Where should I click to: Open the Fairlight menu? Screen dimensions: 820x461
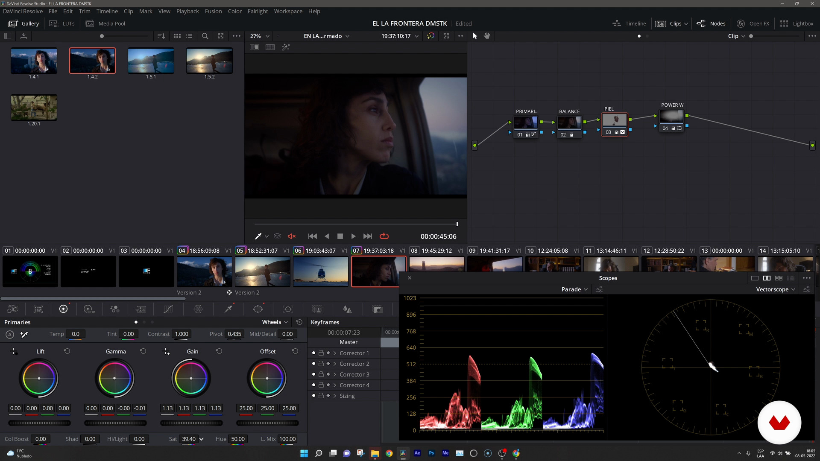(258, 11)
